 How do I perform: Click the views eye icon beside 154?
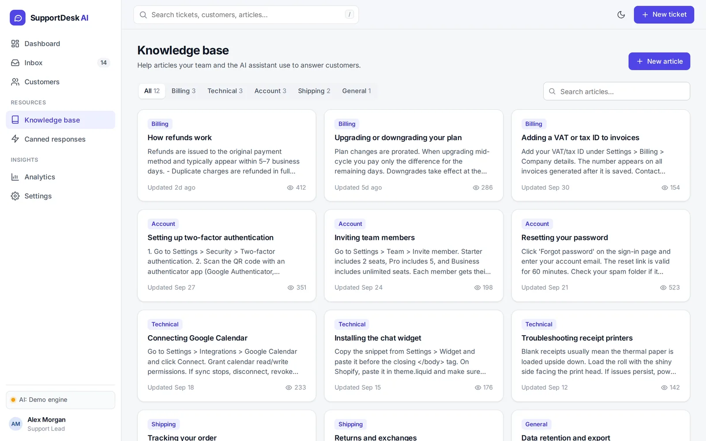coord(665,187)
